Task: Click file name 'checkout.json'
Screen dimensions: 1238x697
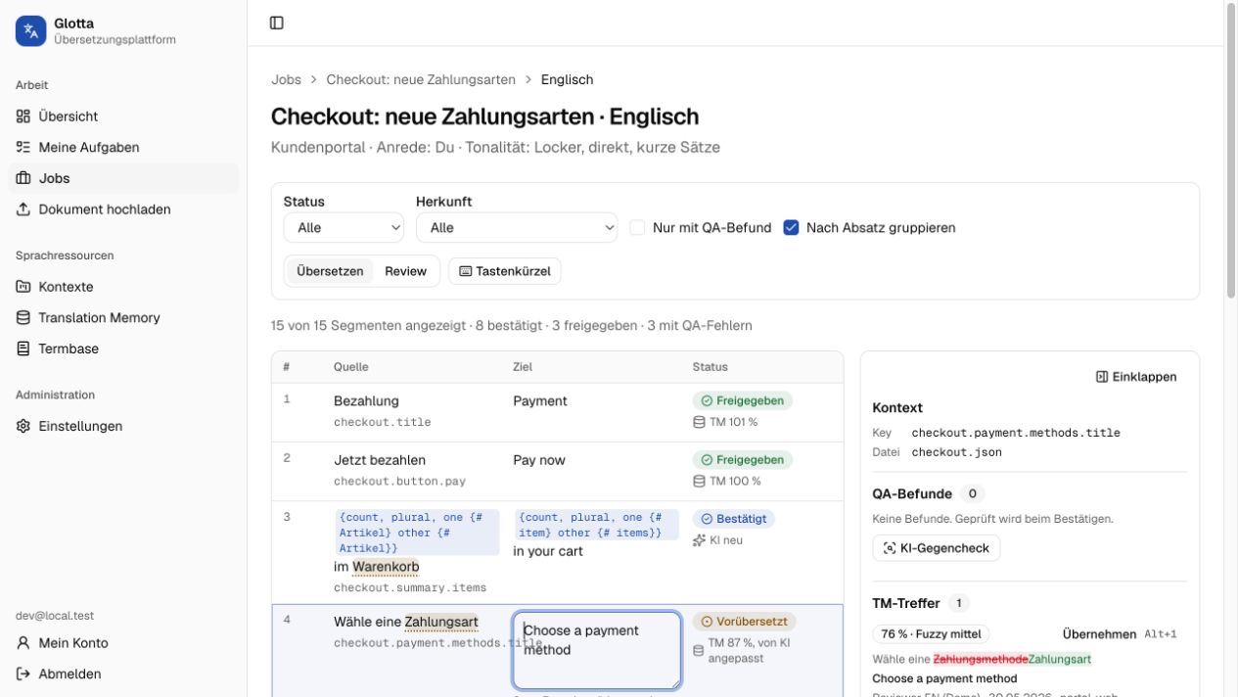Action: click(x=957, y=452)
